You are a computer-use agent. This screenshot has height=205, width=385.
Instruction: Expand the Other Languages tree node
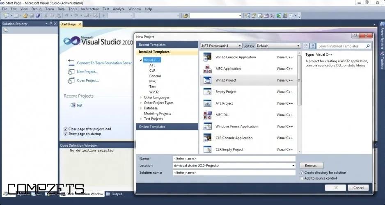[x=141, y=98]
